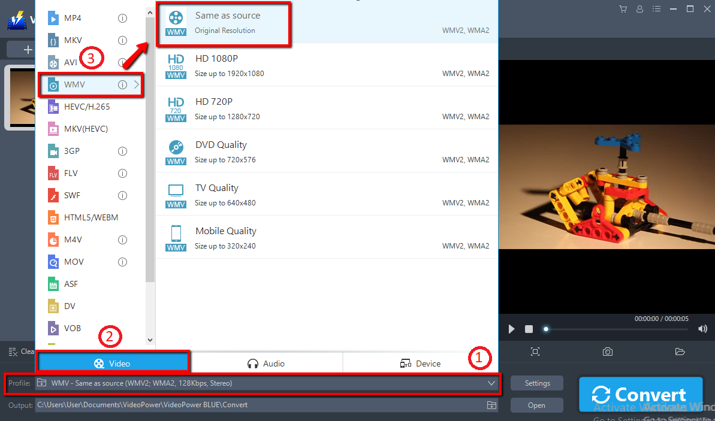Open the Settings button
Image resolution: width=715 pixels, height=421 pixels.
pos(537,383)
